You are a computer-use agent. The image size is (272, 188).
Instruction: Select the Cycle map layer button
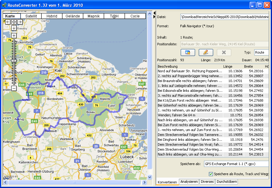coord(135,16)
